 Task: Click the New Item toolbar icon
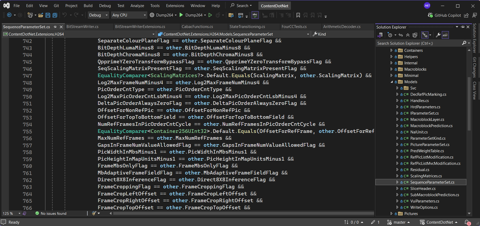(30, 15)
